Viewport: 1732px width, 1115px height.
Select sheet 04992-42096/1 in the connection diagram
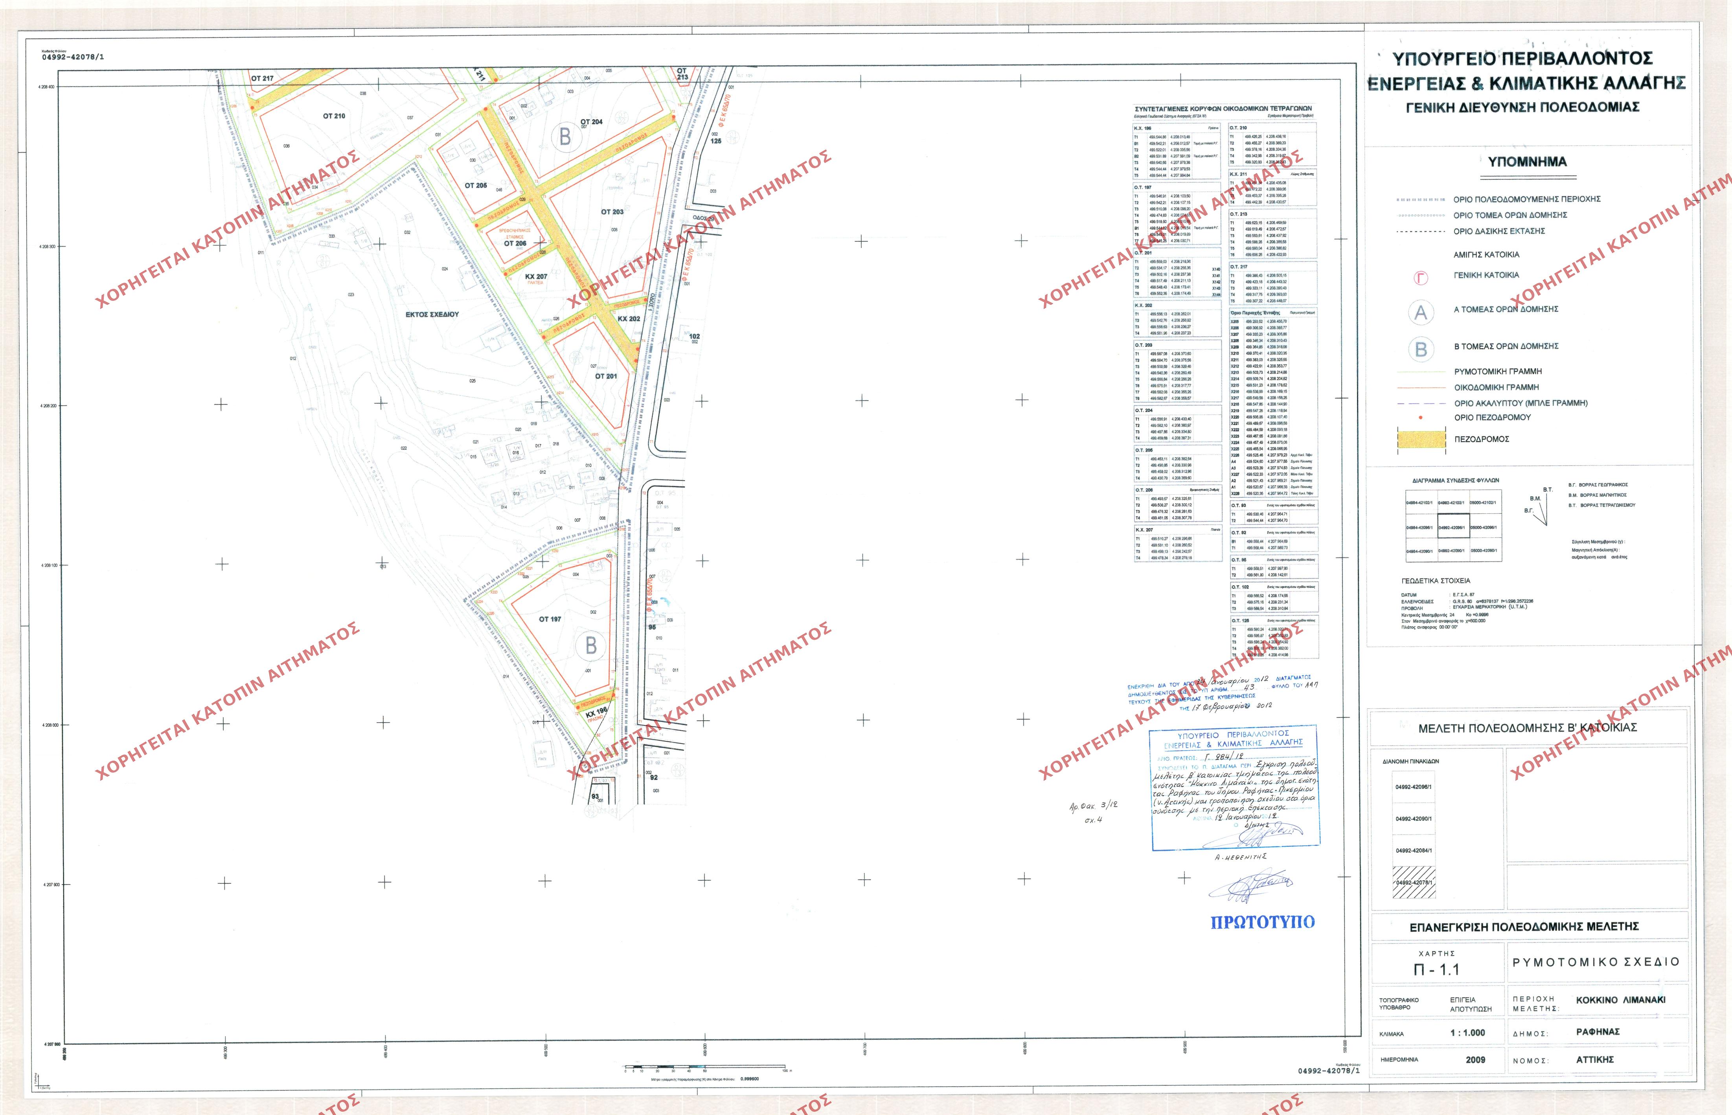[x=1453, y=527]
